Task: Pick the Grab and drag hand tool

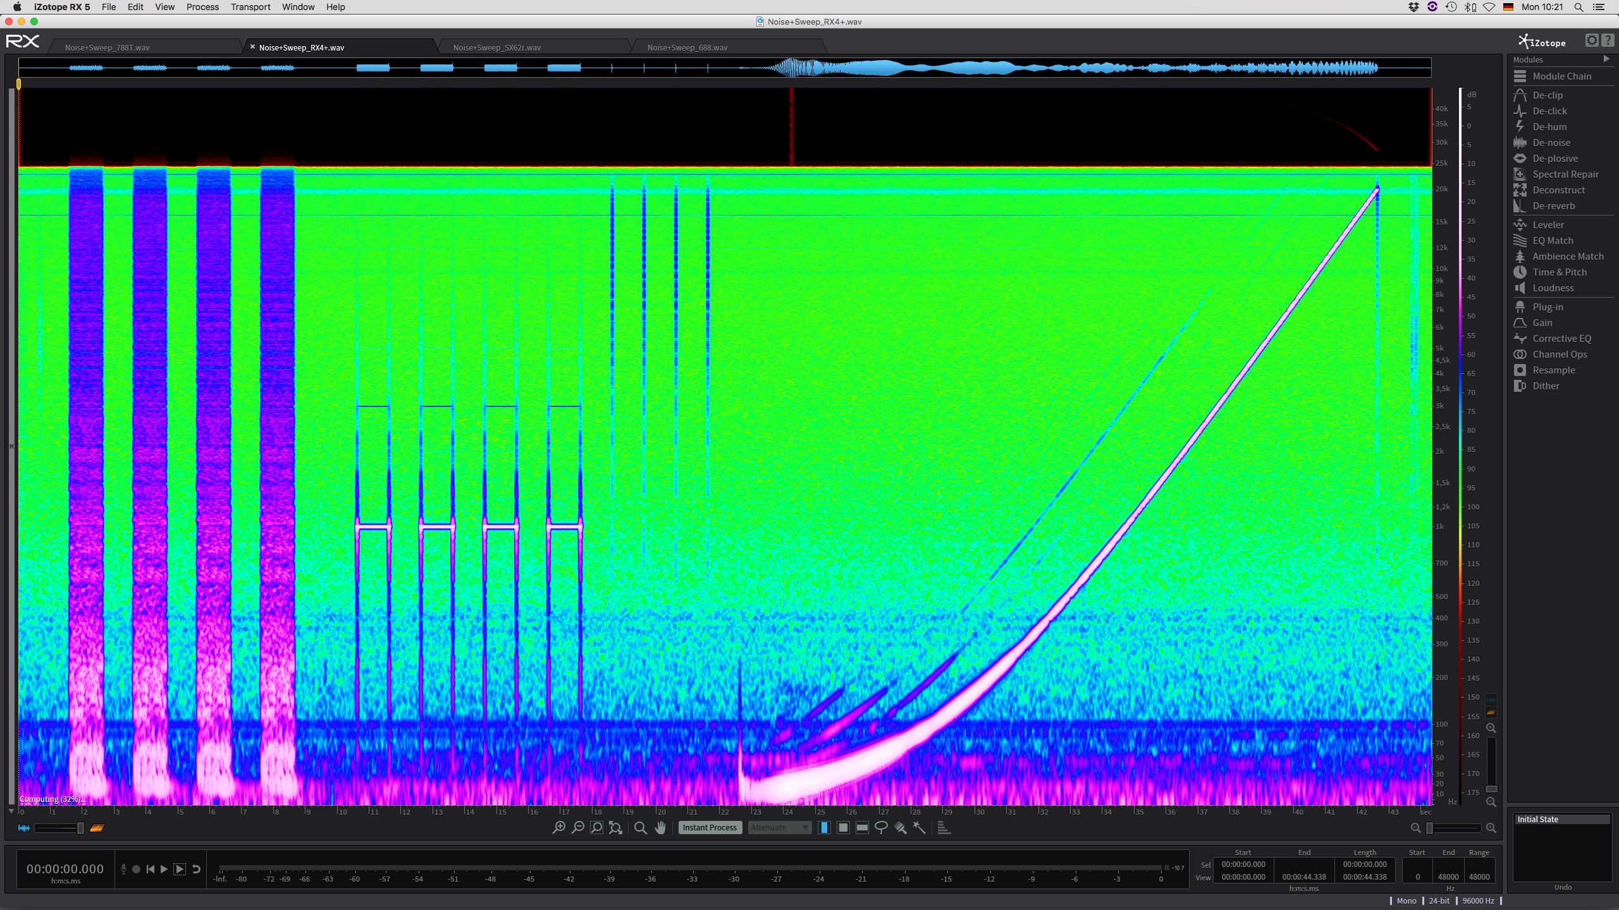Action: [x=660, y=827]
